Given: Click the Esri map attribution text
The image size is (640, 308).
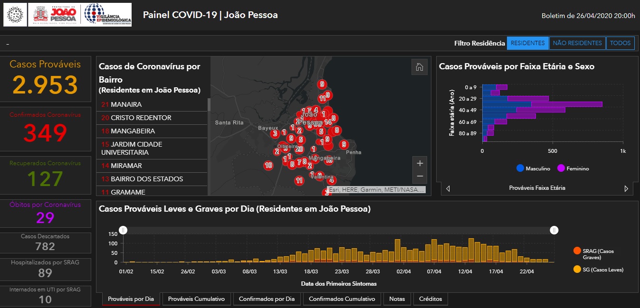Looking at the screenshot, I should pyautogui.click(x=375, y=190).
